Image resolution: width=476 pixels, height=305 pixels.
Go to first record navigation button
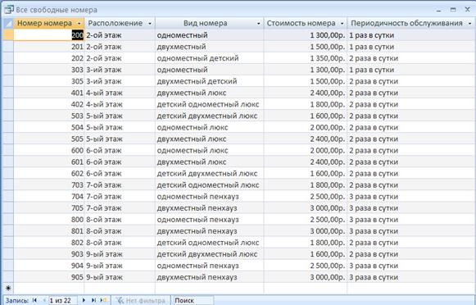coord(34,300)
